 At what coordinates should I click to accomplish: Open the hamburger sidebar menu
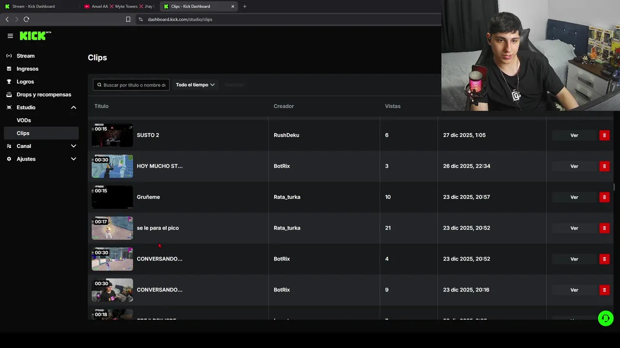[10, 36]
